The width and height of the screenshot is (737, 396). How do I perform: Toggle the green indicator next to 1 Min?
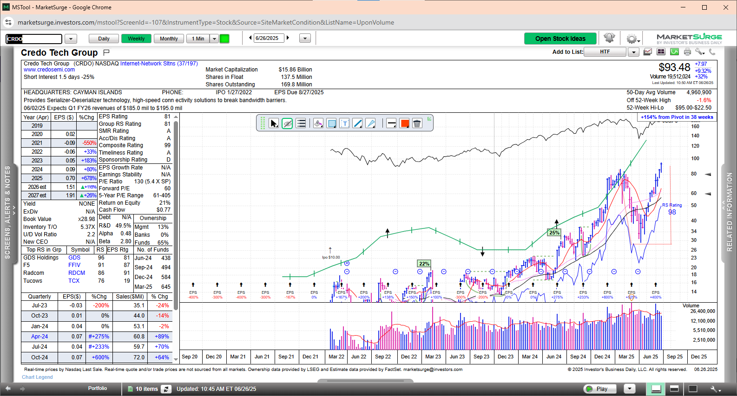coord(224,39)
